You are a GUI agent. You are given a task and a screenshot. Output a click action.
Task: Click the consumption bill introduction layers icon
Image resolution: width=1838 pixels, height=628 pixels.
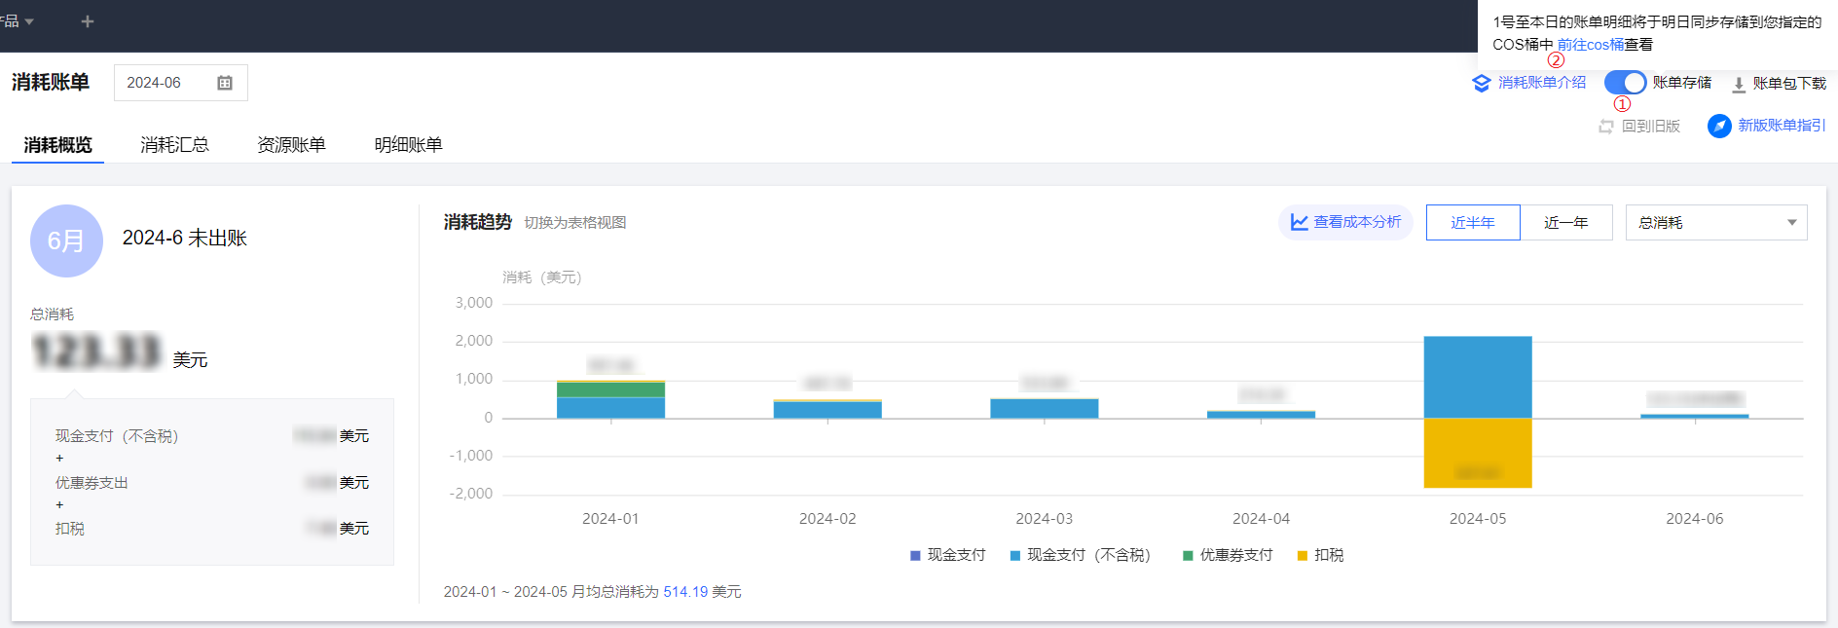tap(1481, 83)
